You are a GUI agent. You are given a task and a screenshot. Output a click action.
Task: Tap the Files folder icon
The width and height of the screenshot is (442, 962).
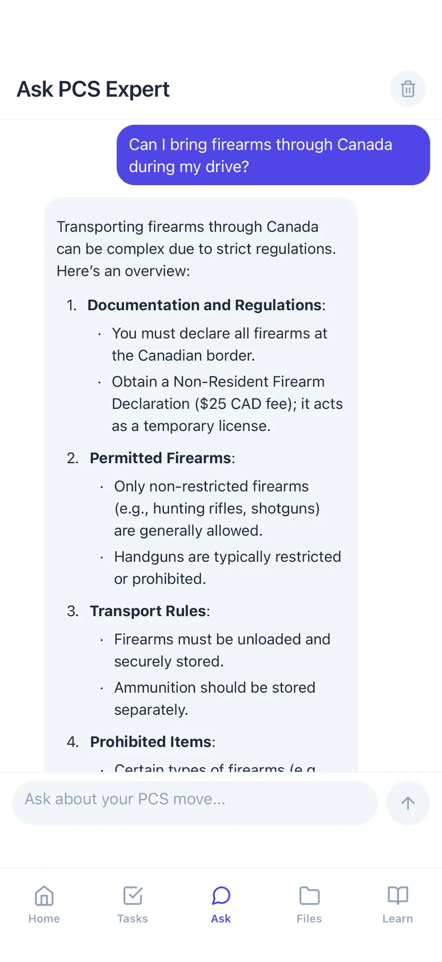309,896
